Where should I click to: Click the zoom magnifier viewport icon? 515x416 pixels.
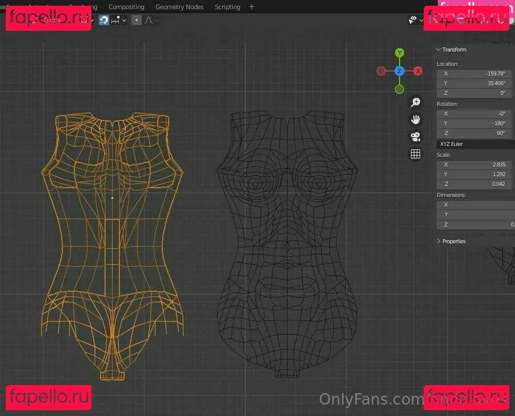tap(416, 102)
